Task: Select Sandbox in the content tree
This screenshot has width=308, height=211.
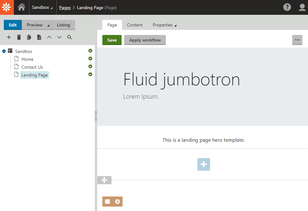Action: pos(24,51)
